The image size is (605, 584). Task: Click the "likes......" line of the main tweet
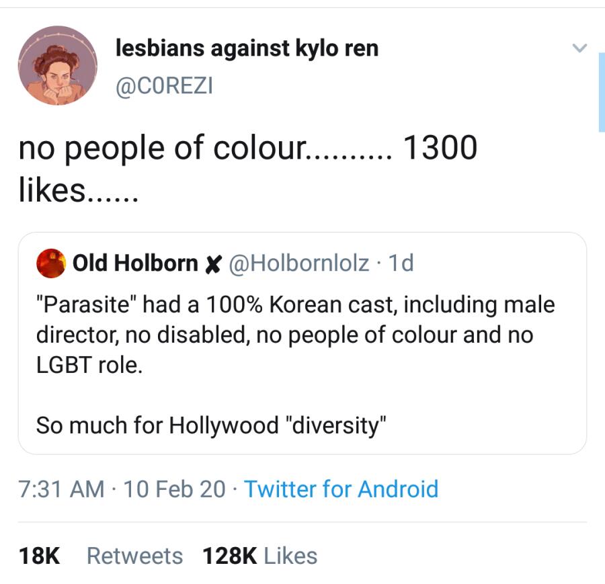click(x=78, y=192)
